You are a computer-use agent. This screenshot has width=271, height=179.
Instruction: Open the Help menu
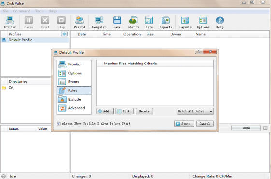pos(52,11)
